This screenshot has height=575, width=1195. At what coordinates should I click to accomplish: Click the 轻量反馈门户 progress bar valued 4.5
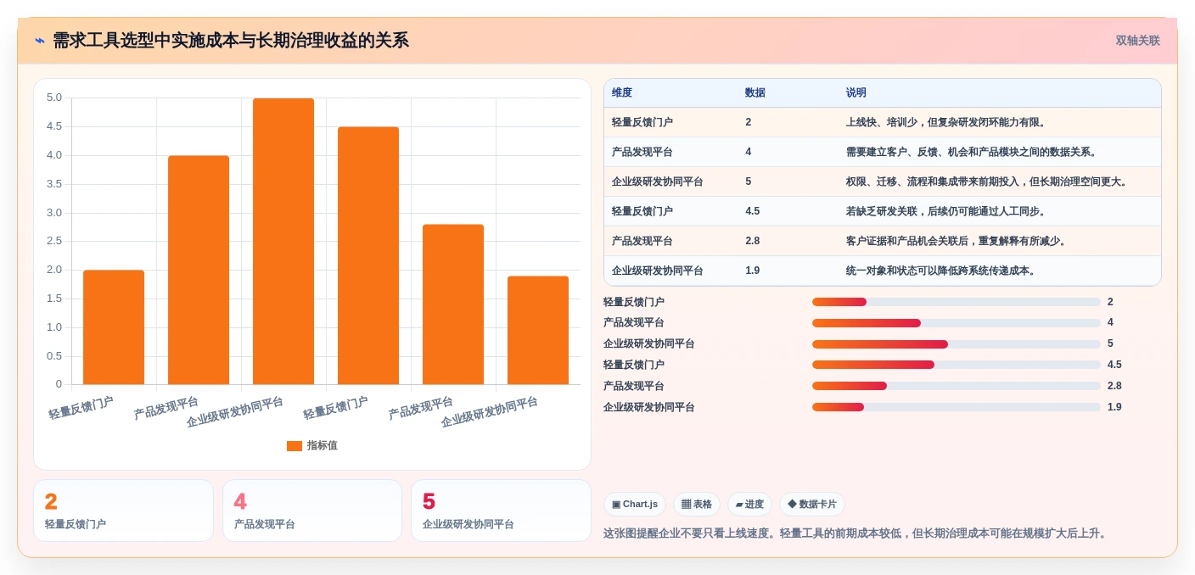[x=957, y=365]
